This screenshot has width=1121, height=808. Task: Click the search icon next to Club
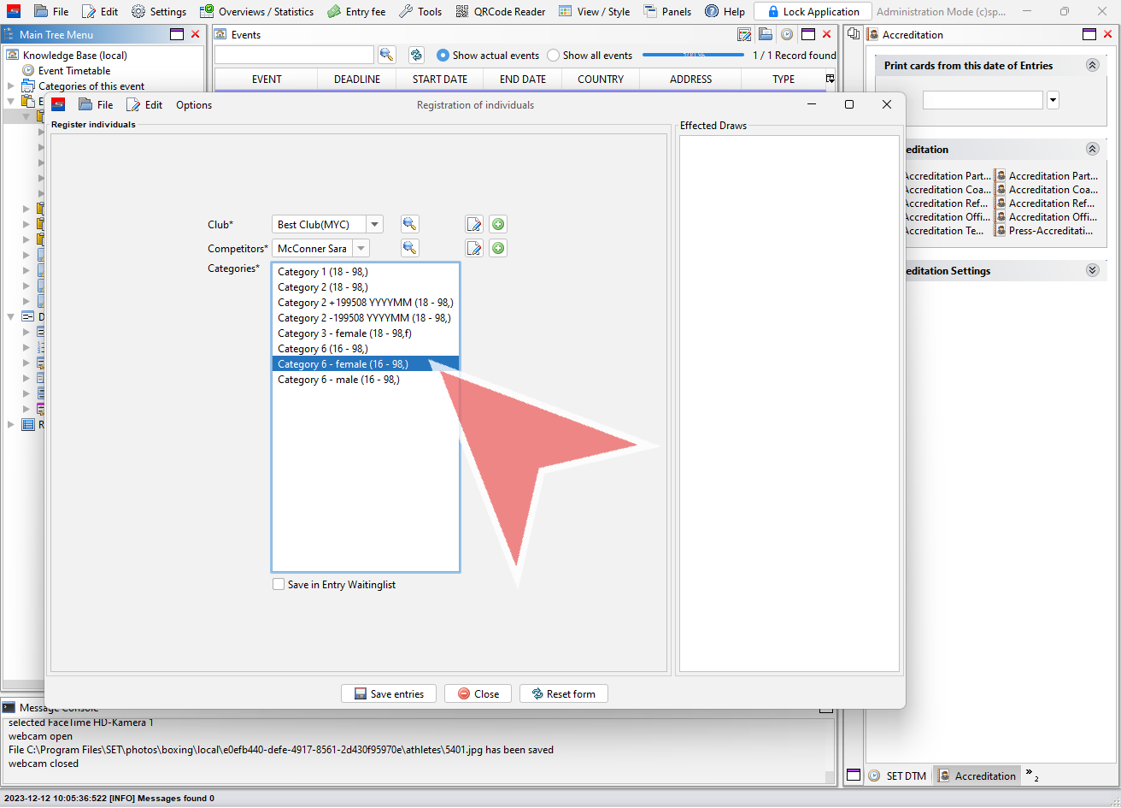coord(410,224)
